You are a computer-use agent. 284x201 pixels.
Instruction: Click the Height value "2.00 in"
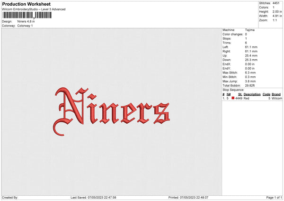coord(277,11)
